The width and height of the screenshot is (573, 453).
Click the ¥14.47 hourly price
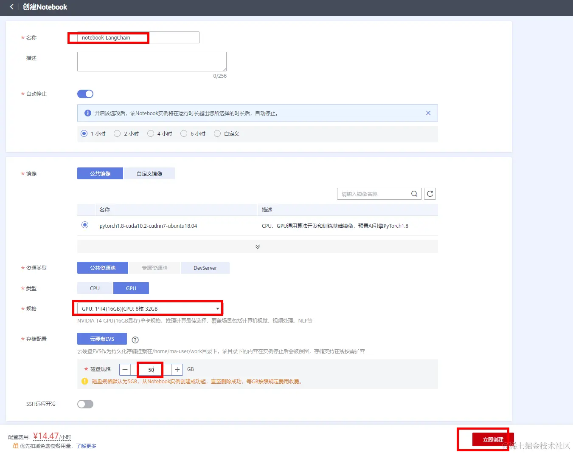click(46, 436)
